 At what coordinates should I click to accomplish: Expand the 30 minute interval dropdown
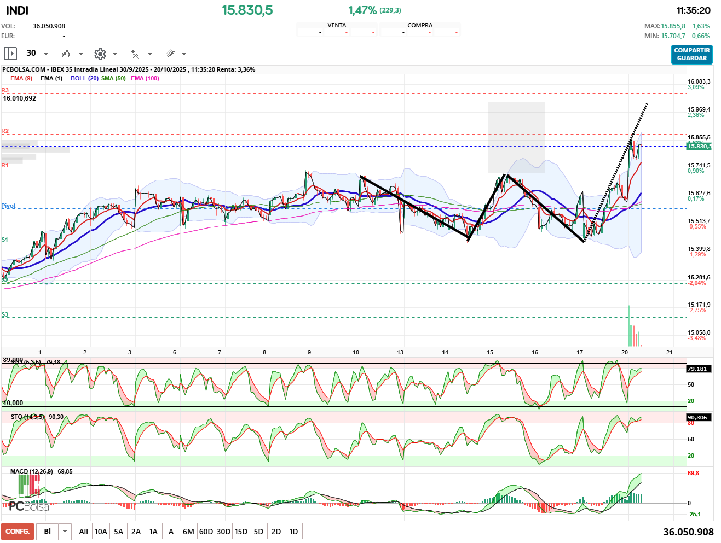(46, 54)
